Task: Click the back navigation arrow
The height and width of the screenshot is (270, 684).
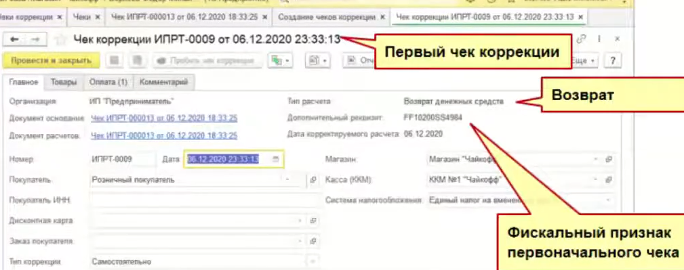Action: (14, 39)
